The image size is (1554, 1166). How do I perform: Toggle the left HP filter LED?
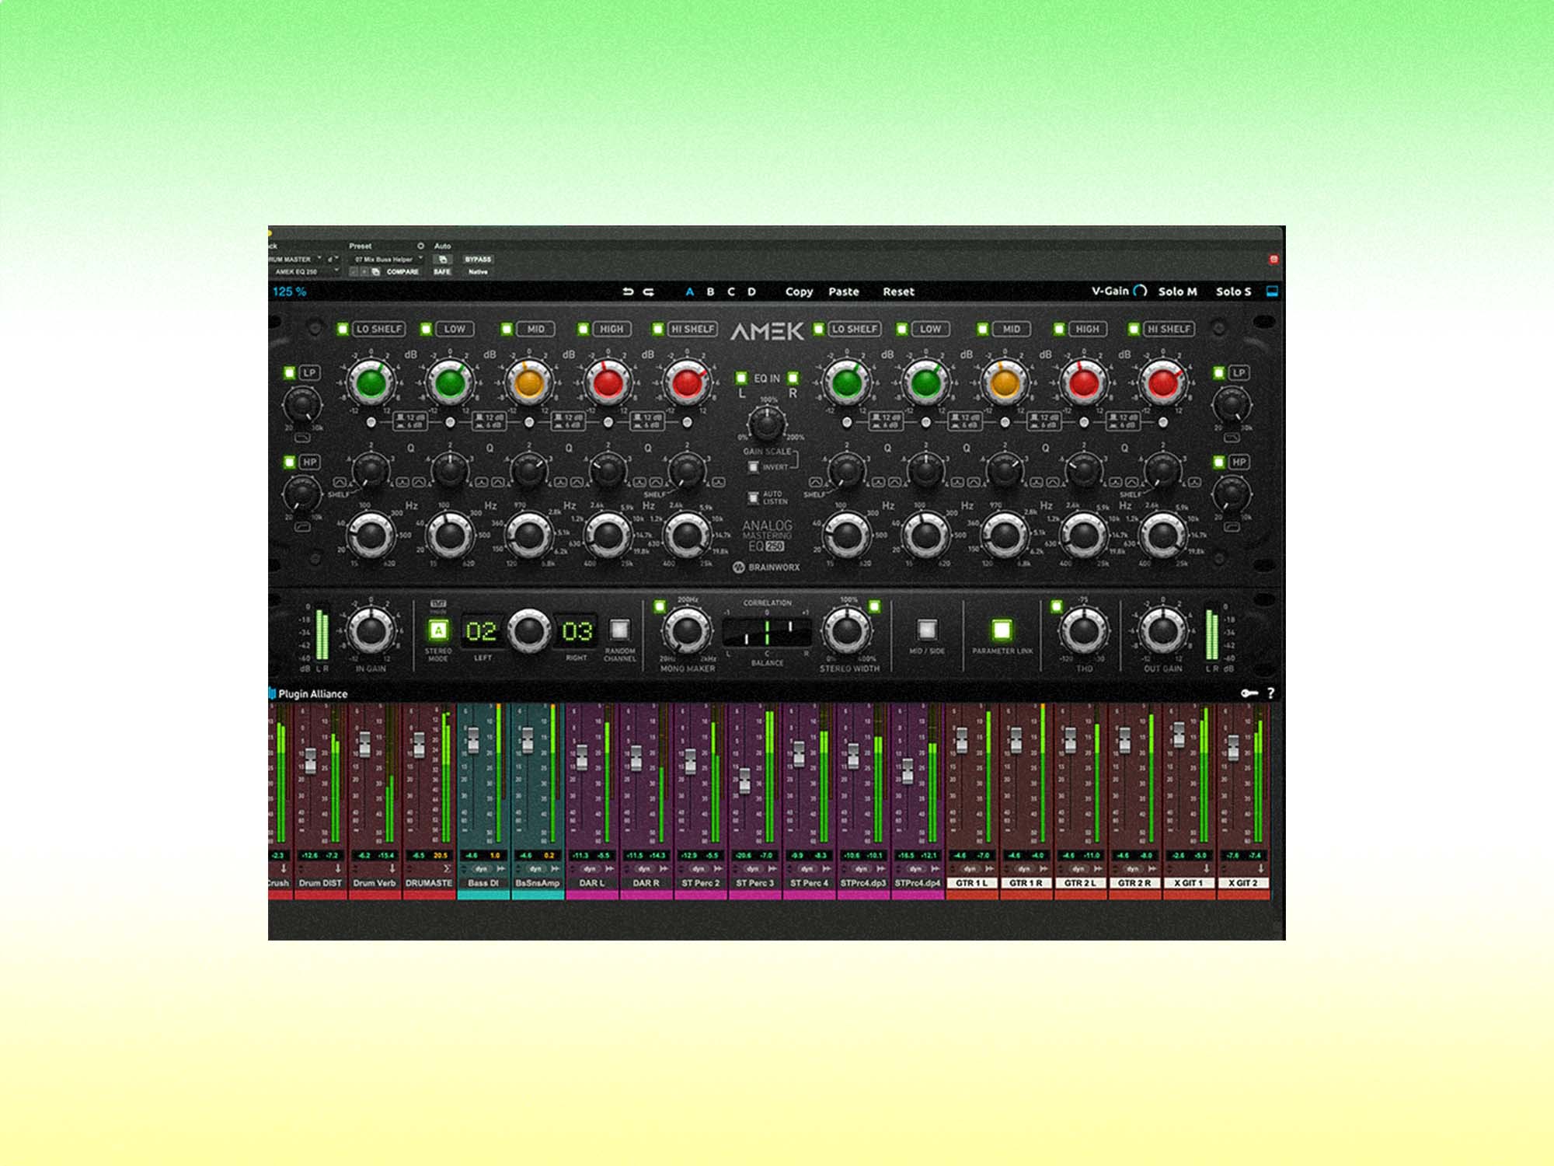point(290,462)
